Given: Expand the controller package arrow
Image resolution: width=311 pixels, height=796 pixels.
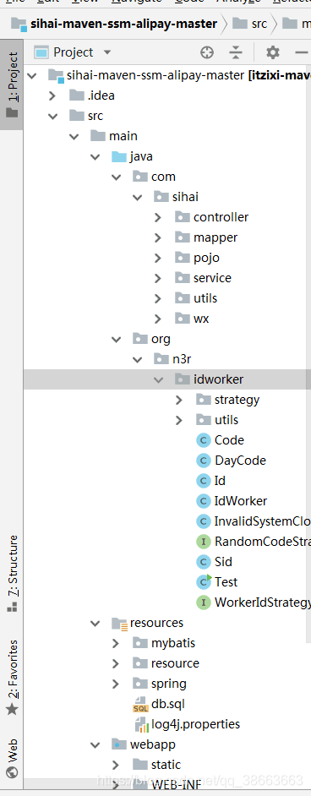Looking at the screenshot, I should 158,217.
